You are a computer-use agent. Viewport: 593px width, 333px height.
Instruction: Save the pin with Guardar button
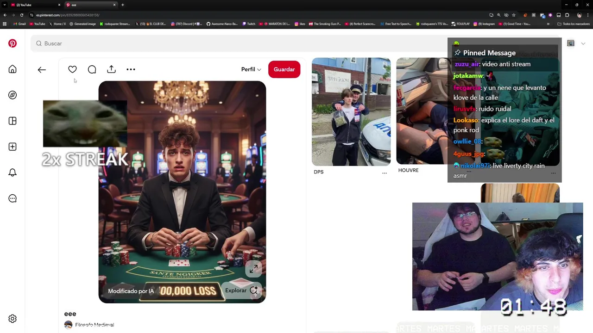pyautogui.click(x=284, y=69)
